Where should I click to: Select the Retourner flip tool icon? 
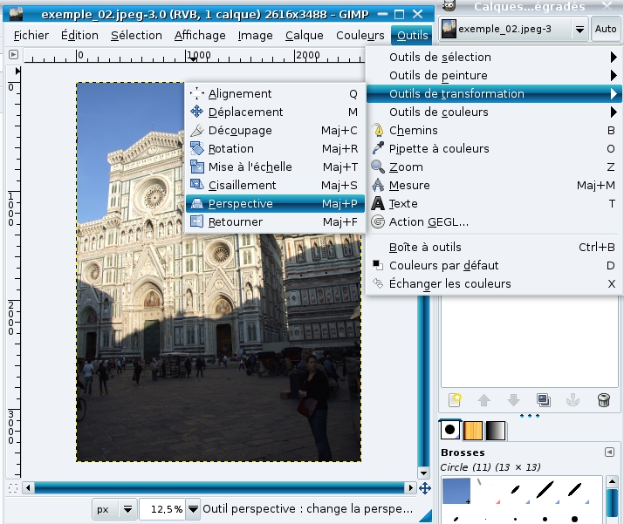[196, 221]
